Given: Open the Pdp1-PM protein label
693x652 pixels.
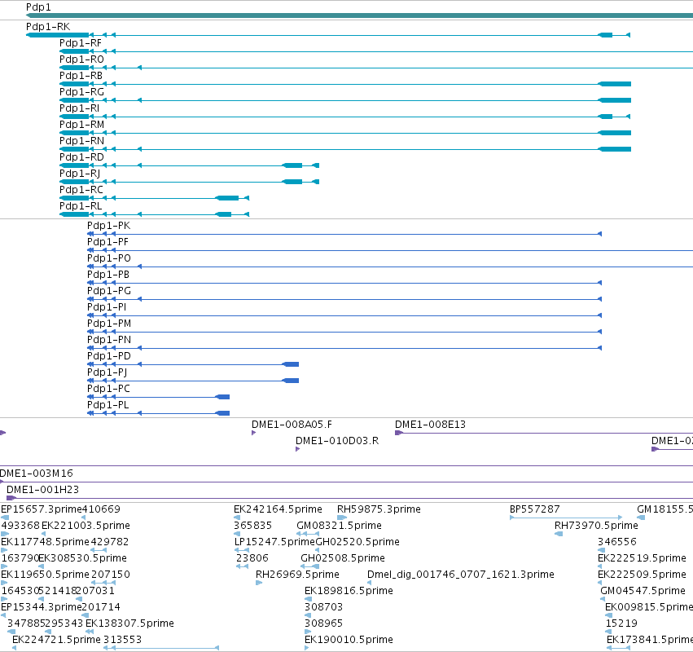Looking at the screenshot, I should pos(109,324).
